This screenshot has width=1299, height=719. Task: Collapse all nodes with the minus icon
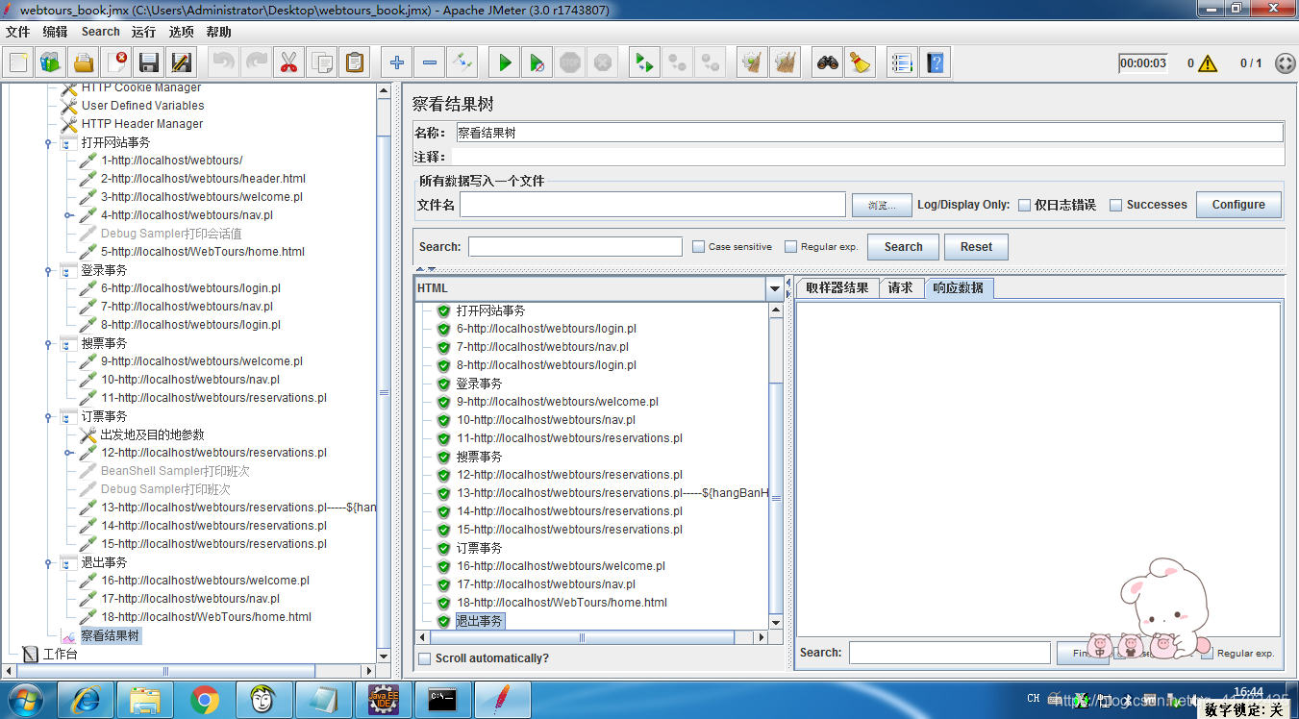click(430, 63)
